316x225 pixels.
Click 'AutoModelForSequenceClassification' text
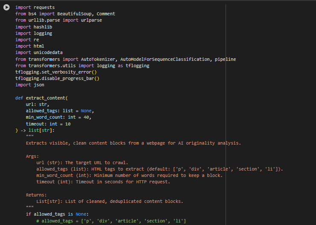point(165,59)
